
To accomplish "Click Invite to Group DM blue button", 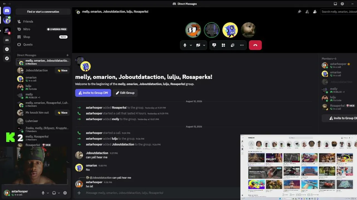I will (93, 93).
